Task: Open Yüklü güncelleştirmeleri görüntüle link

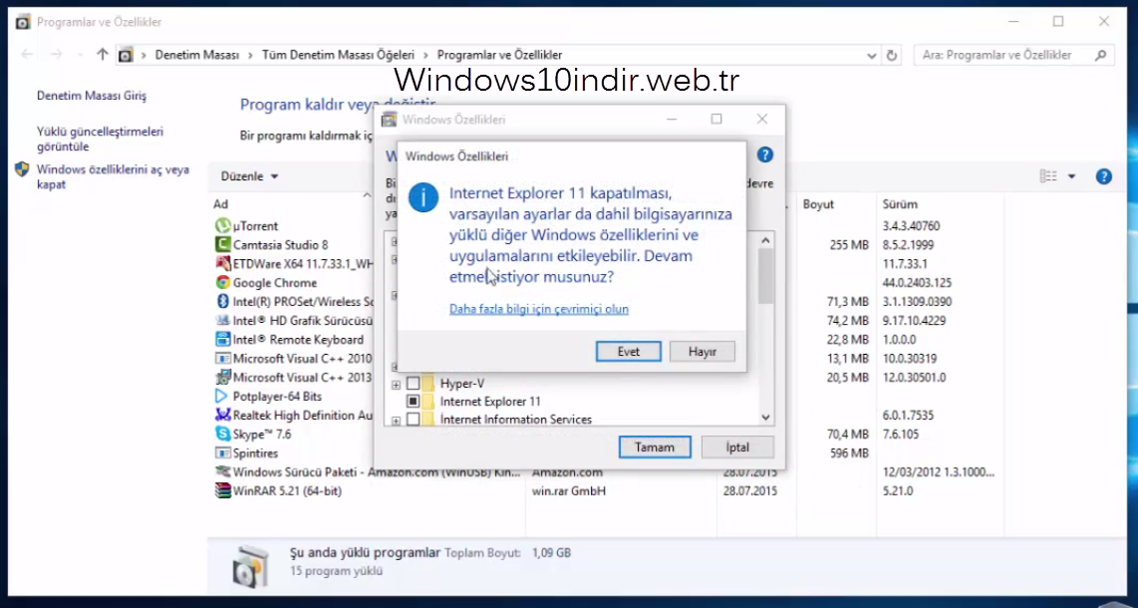Action: [101, 139]
